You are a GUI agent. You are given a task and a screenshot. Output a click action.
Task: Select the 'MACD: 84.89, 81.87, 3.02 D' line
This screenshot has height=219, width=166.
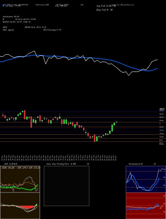click(17, 22)
